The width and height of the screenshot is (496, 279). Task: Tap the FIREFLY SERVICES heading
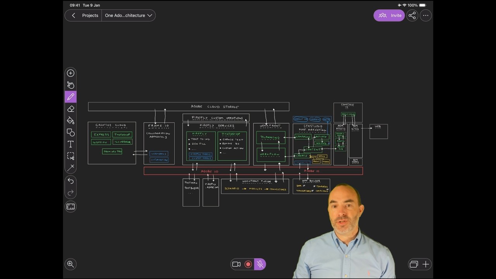(217, 126)
